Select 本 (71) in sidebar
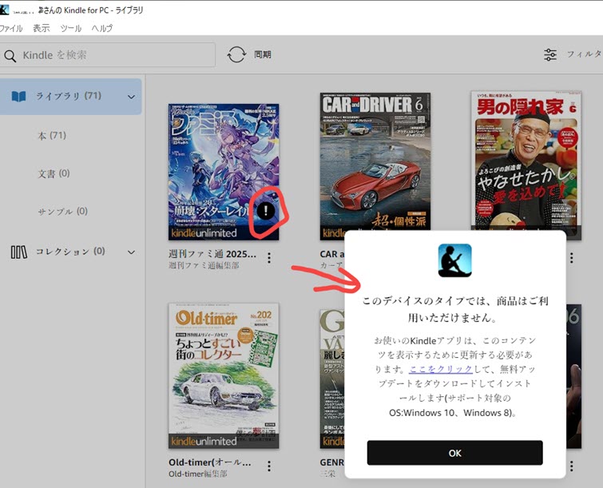 [52, 135]
